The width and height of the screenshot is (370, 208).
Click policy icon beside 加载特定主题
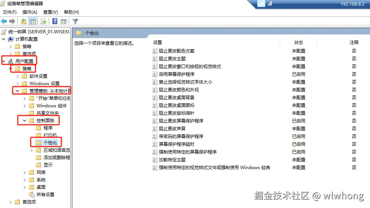tap(155, 160)
